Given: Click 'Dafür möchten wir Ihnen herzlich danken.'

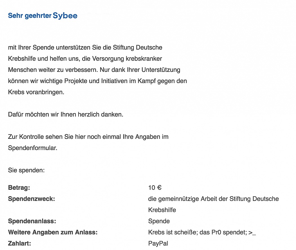Looking at the screenshot, I should tap(66, 114).
